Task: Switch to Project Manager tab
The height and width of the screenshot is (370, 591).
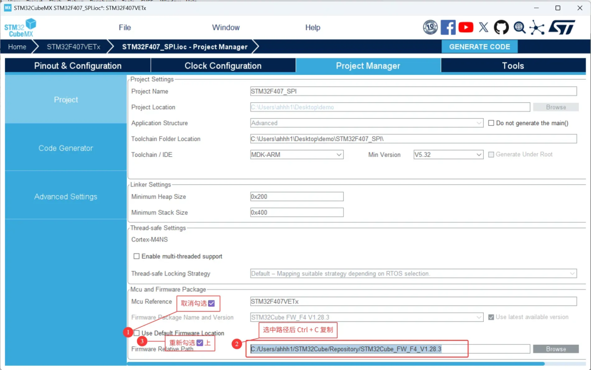Action: pyautogui.click(x=368, y=66)
